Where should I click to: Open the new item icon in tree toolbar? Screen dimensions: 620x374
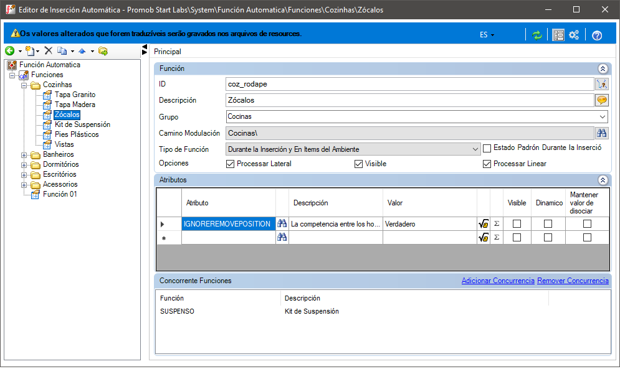coord(30,51)
